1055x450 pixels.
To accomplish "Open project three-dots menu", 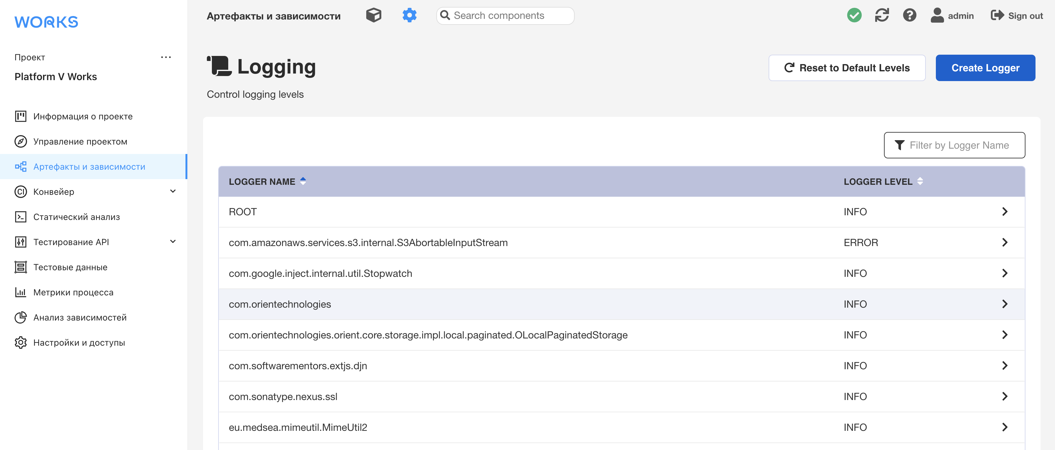I will pyautogui.click(x=166, y=57).
